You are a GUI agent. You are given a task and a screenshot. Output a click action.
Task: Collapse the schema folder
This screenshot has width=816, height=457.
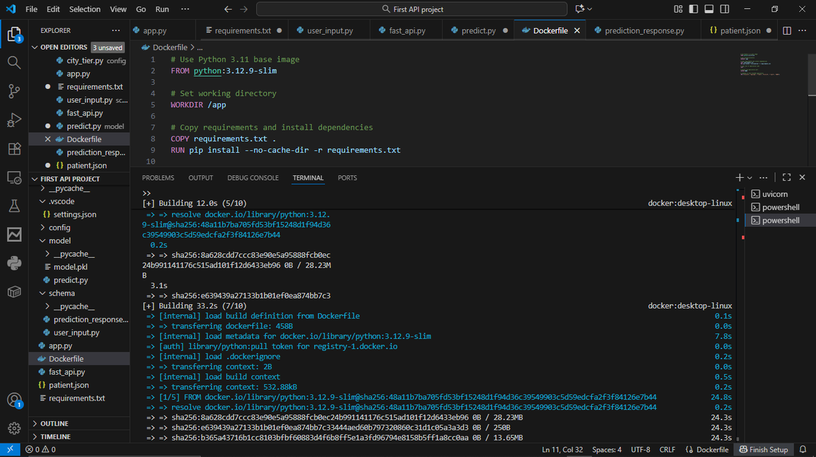pyautogui.click(x=61, y=293)
